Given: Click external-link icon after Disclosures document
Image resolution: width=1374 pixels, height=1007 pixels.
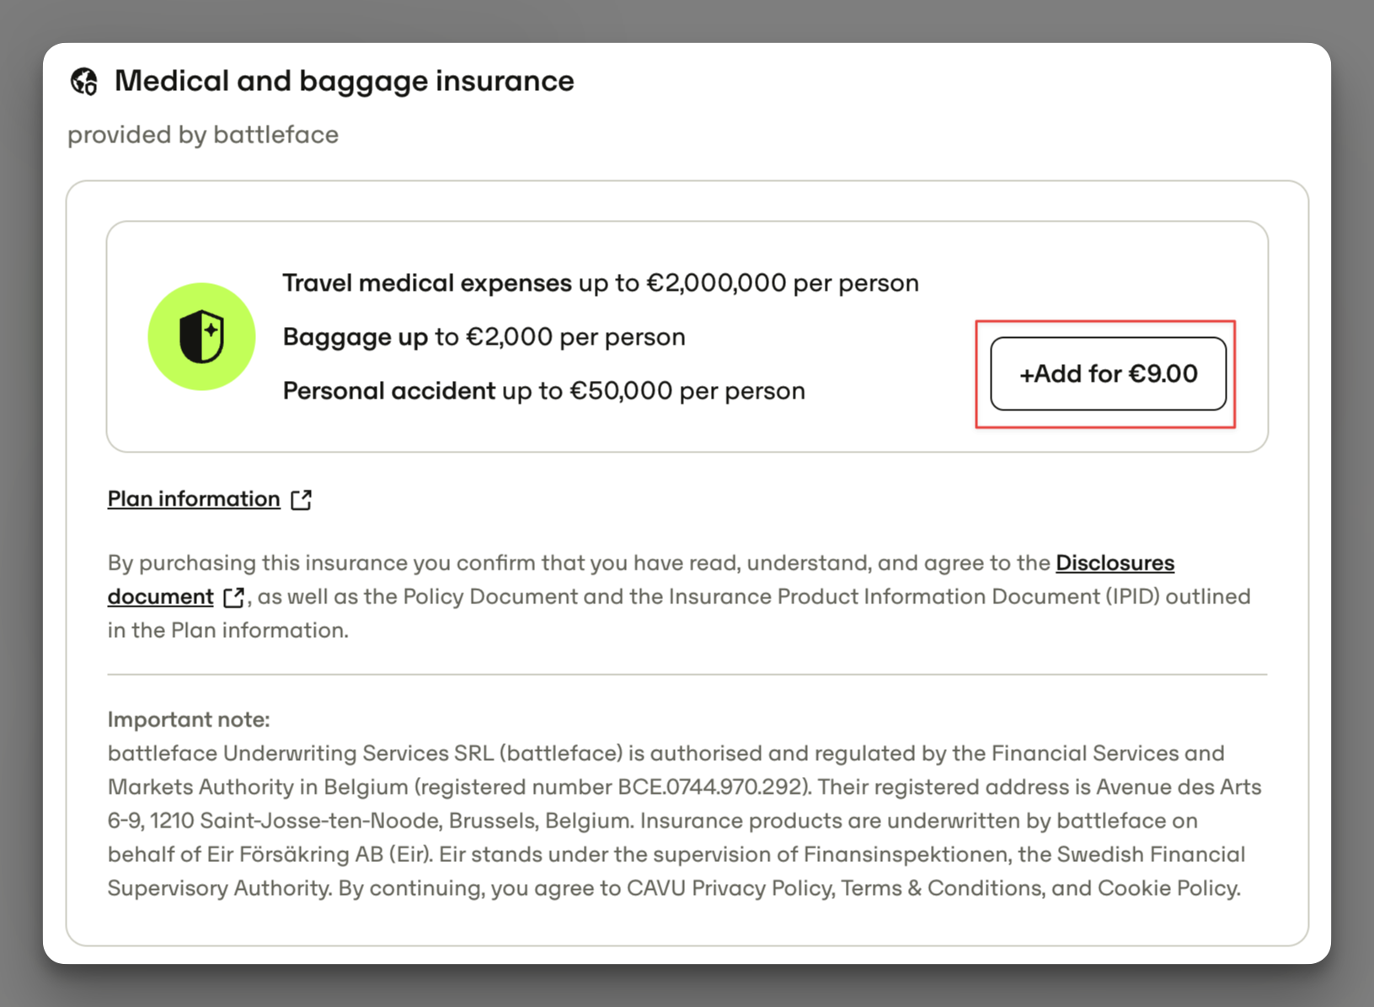Looking at the screenshot, I should coord(233,597).
